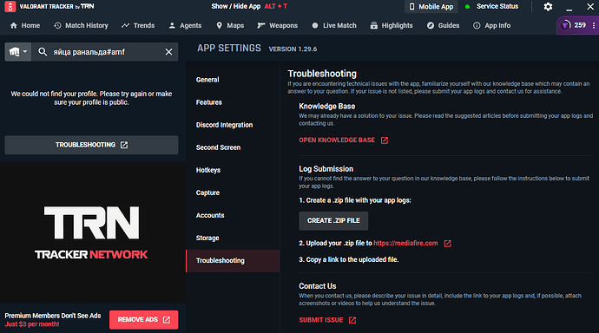Click the Maps pin icon

(x=219, y=25)
